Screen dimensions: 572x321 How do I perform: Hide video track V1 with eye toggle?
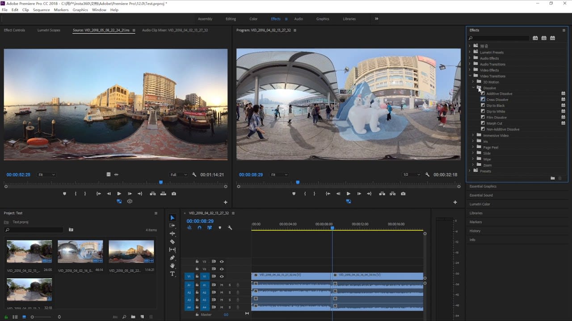[222, 276]
